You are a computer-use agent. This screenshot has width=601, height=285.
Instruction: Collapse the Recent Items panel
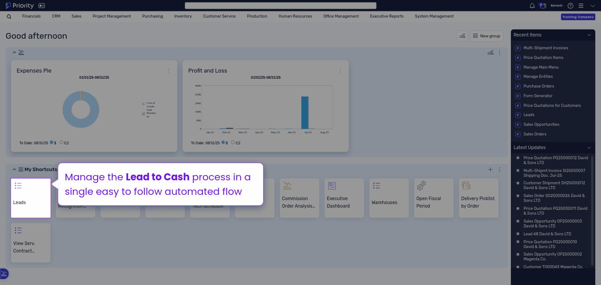pyautogui.click(x=589, y=35)
